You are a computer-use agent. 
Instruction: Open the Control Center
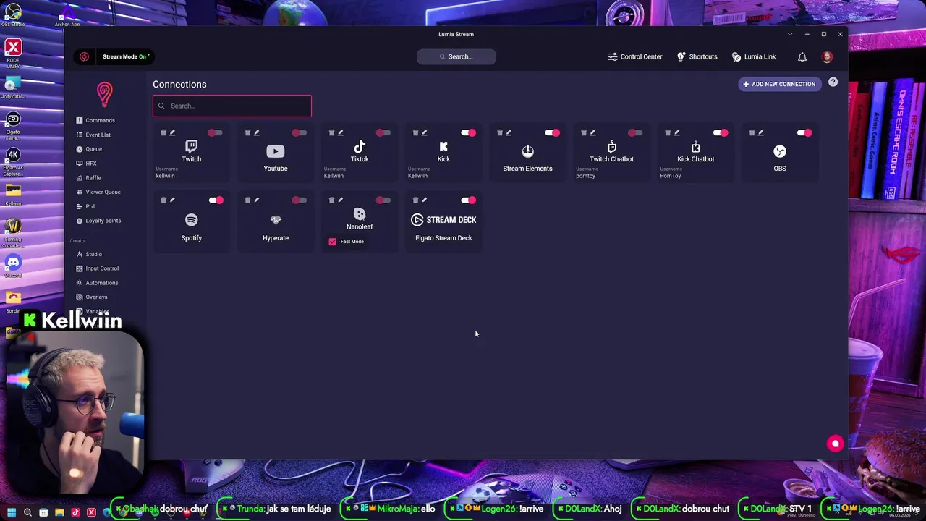click(634, 56)
